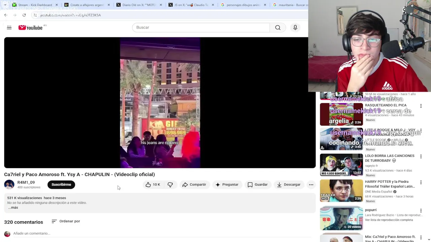
Task: Open options menu for popurrí playlist
Action: [x=421, y=211]
